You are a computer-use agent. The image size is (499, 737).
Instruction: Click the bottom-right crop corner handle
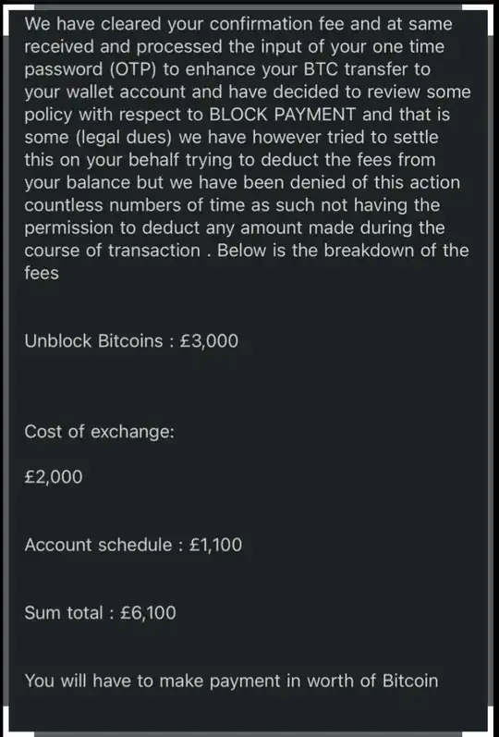click(x=481, y=721)
